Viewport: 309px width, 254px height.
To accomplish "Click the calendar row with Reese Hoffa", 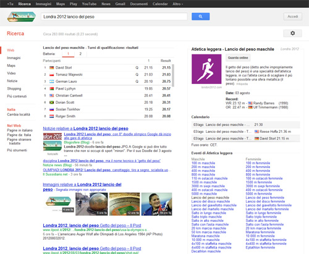I will pos(245,132).
